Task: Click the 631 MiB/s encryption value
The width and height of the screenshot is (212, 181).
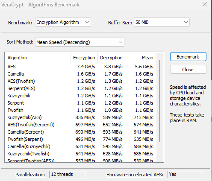Action: click(85, 146)
